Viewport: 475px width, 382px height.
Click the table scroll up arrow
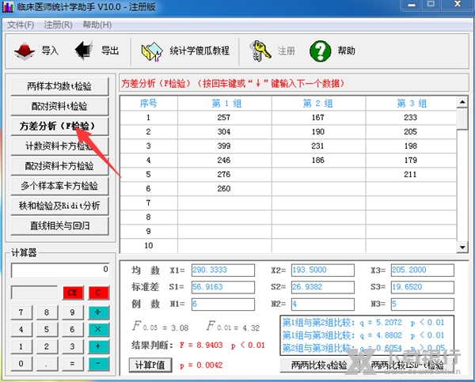pos(462,102)
